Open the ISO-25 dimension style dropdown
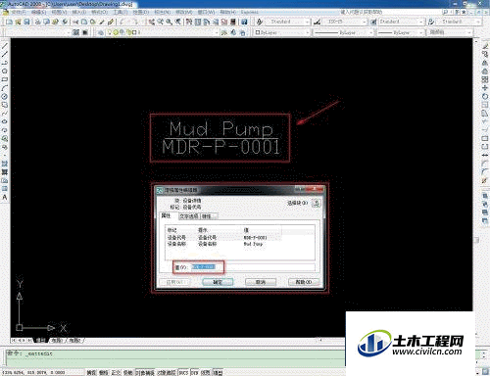Screen dimensions: 490x376 365,22
